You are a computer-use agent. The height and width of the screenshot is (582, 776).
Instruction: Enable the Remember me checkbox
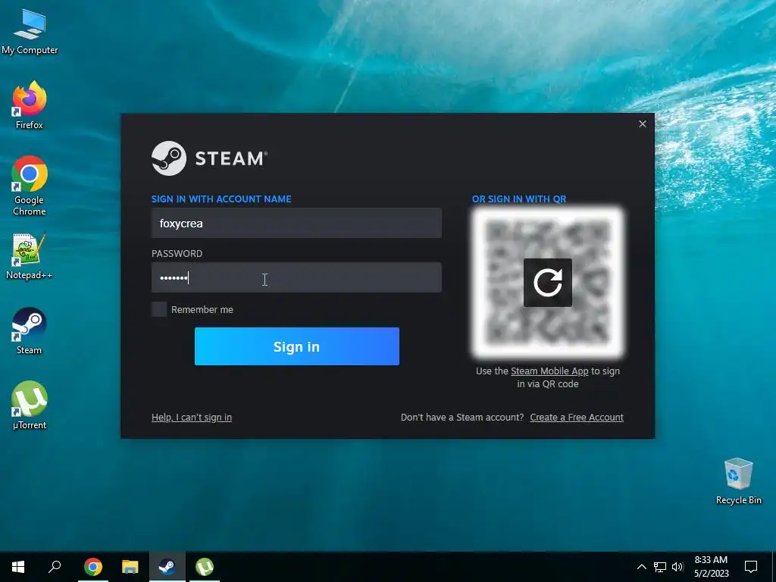pyautogui.click(x=159, y=309)
